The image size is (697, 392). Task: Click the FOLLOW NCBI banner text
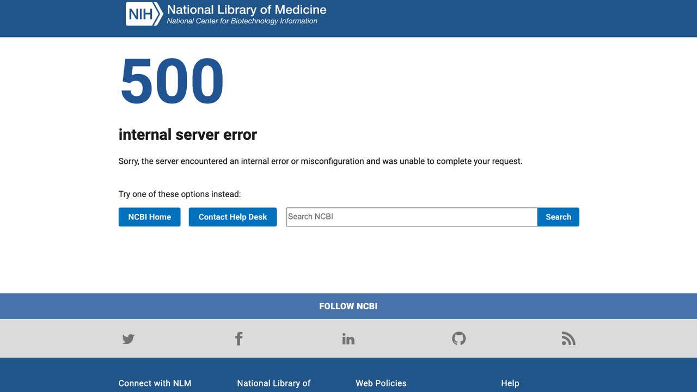point(348,306)
